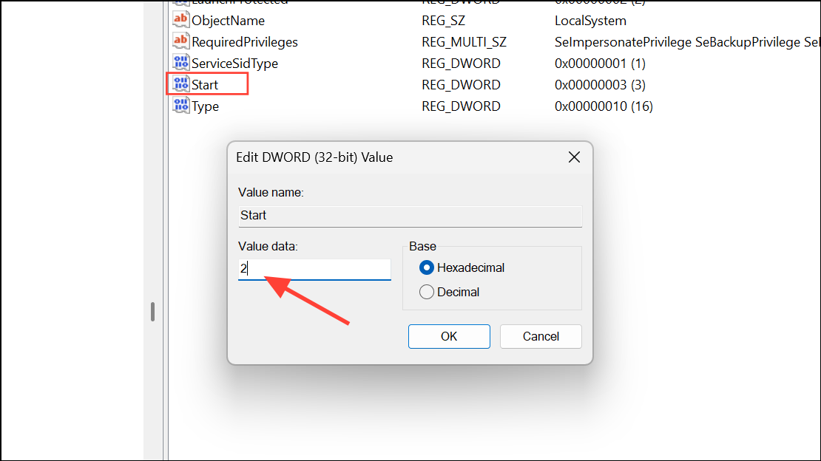Switch base to Decimal
This screenshot has height=461, width=821.
pyautogui.click(x=427, y=292)
